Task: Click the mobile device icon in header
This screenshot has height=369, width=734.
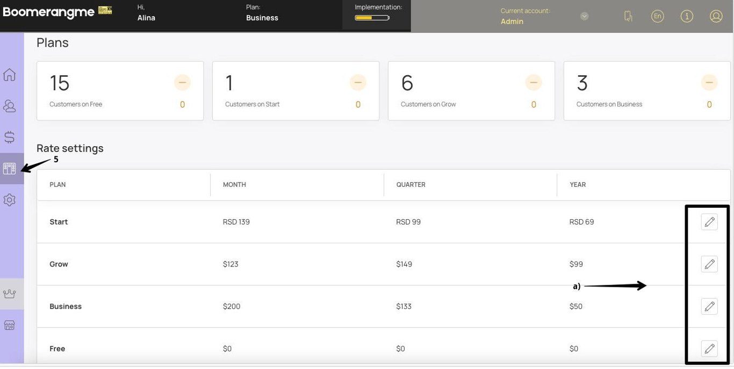Action: (x=628, y=16)
